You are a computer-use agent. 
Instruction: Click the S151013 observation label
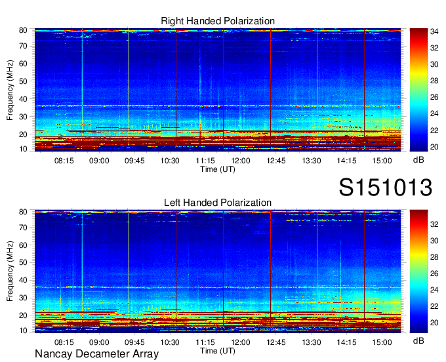(386, 187)
